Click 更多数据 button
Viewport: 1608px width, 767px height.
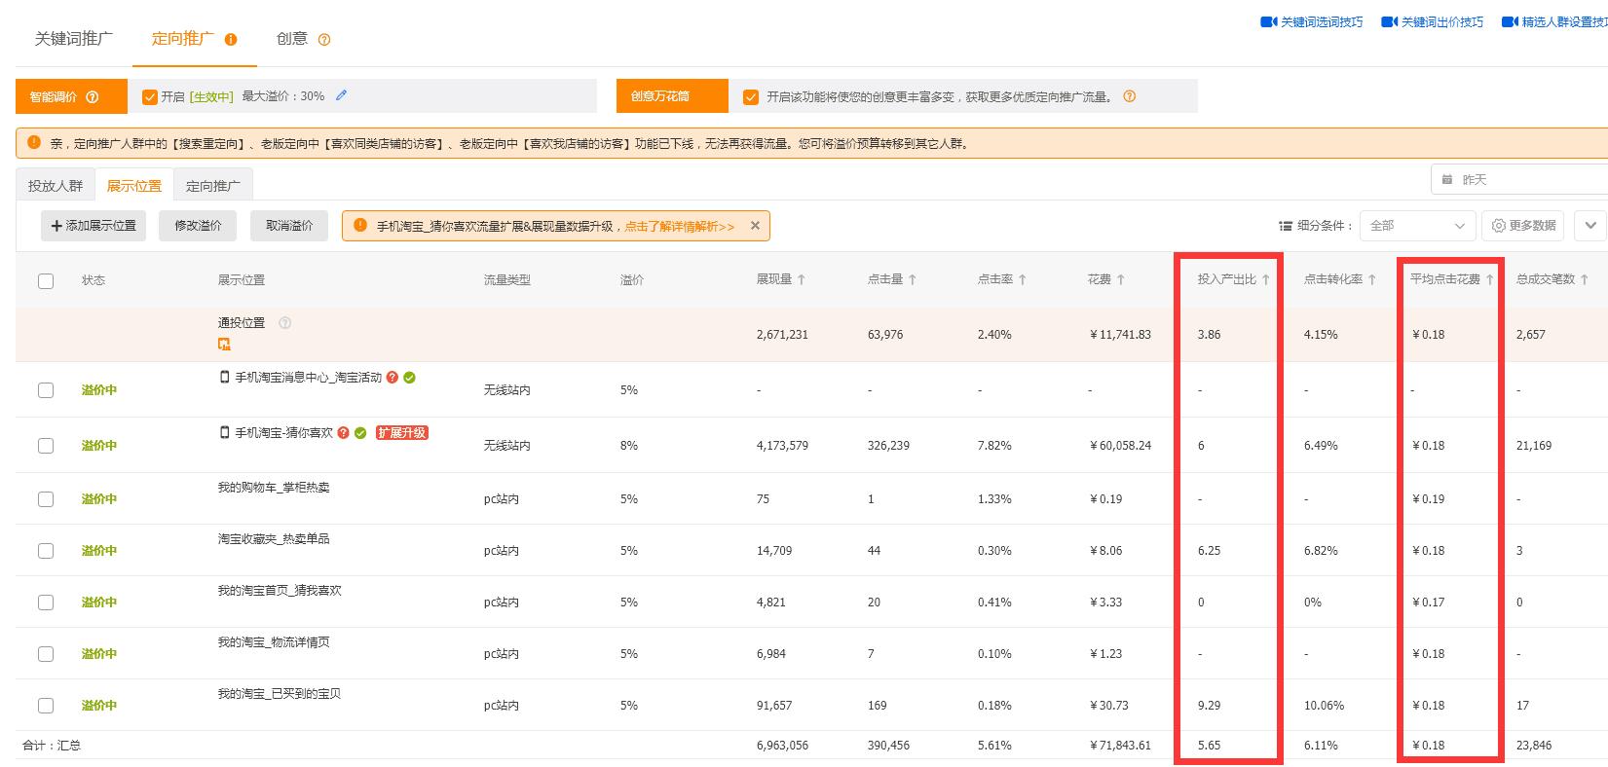(1523, 226)
